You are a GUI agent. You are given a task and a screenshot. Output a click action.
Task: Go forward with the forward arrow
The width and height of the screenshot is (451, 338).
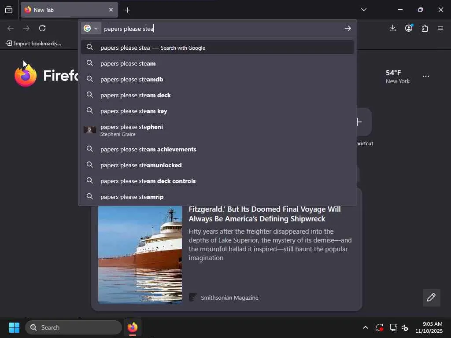coord(26,28)
